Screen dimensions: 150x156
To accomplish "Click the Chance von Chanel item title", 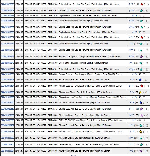I will tap(85, 92).
